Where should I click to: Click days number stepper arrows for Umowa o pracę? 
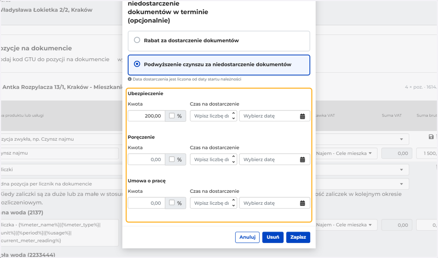pos(234,203)
